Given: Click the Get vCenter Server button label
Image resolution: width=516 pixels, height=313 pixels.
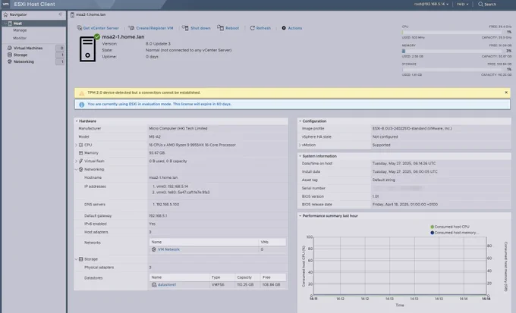Looking at the screenshot, I should (x=101, y=28).
